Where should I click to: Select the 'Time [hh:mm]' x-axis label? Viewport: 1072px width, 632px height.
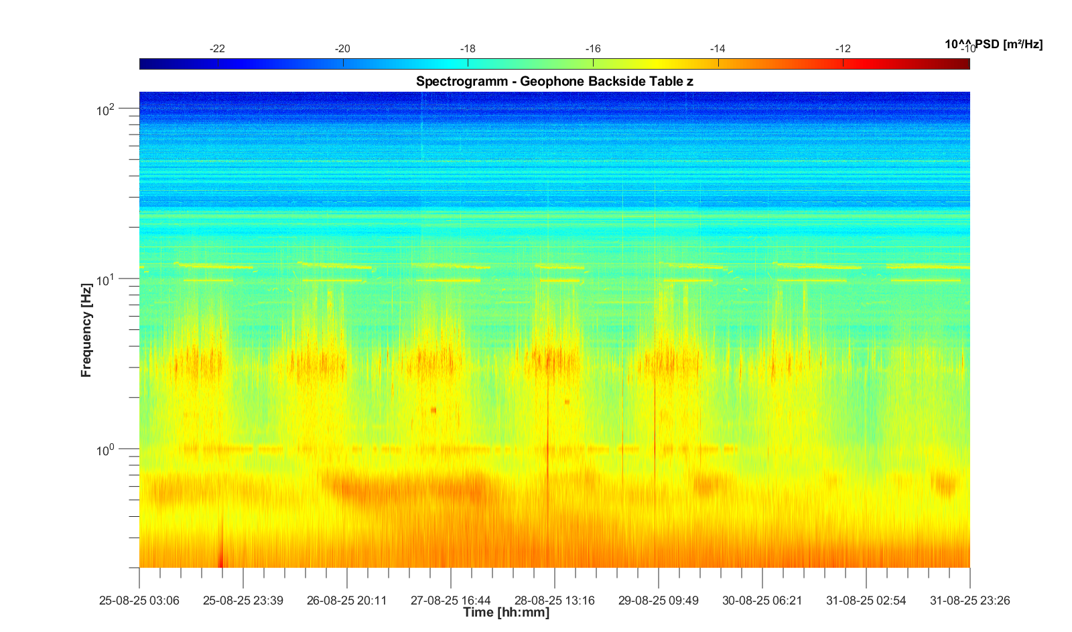(506, 612)
